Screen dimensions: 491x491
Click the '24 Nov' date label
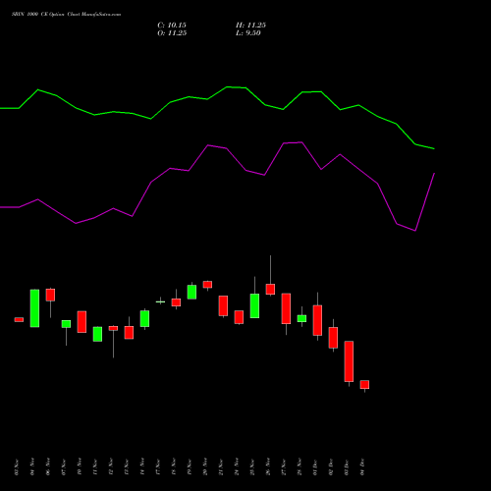[x=237, y=467]
